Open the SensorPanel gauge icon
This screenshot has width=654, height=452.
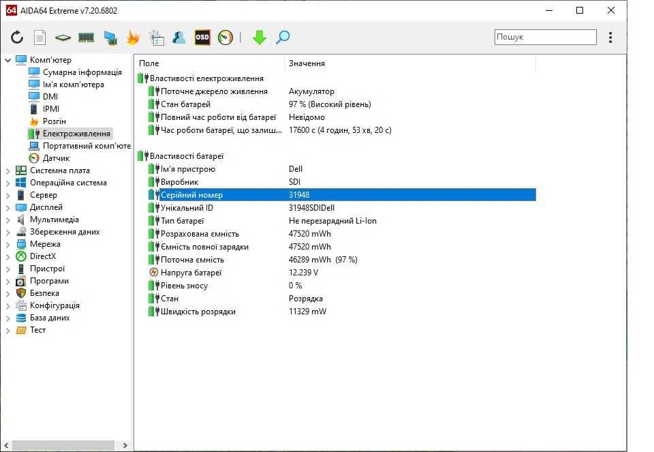pos(225,37)
